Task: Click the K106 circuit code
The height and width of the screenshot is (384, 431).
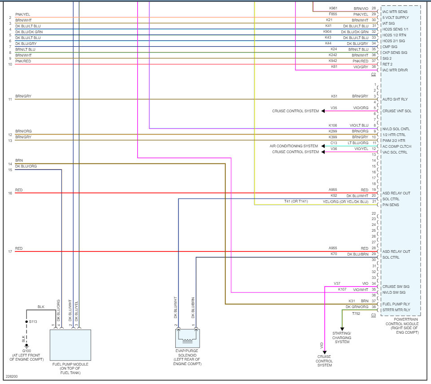Action: [x=333, y=125]
